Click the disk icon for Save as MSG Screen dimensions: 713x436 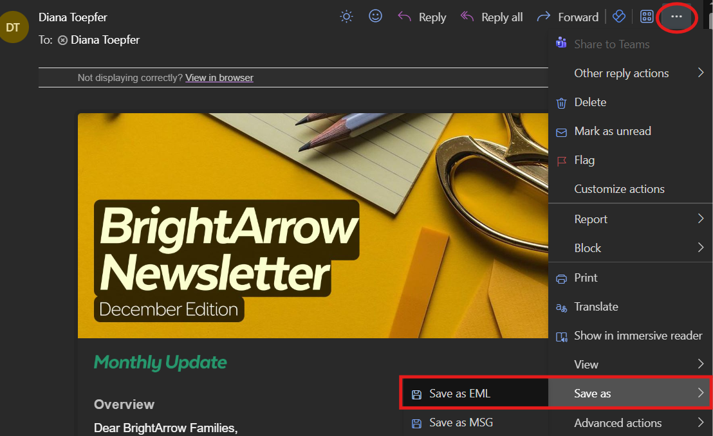tap(416, 424)
